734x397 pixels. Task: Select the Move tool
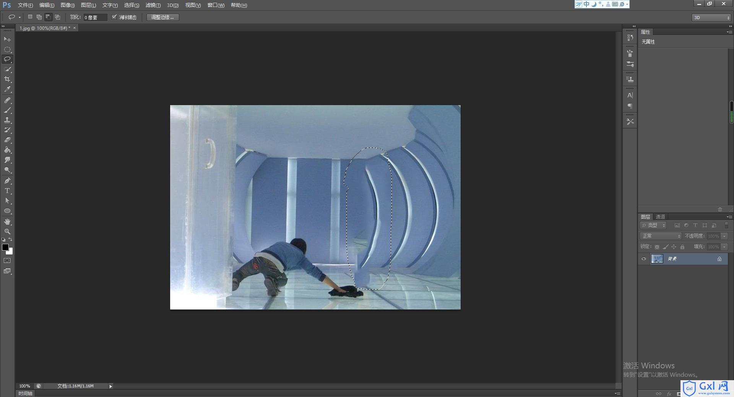[7, 39]
